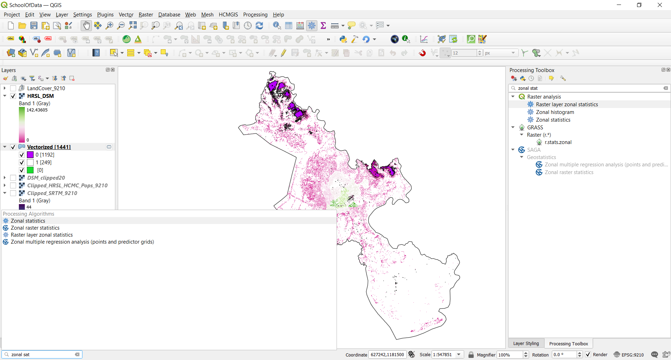Collapse the Raster analysis toolbox group
Viewport: 671px width, 360px height.
coord(513,96)
